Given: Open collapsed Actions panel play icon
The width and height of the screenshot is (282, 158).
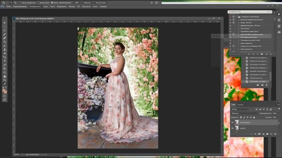Looking at the screenshot, I should (x=279, y=14).
